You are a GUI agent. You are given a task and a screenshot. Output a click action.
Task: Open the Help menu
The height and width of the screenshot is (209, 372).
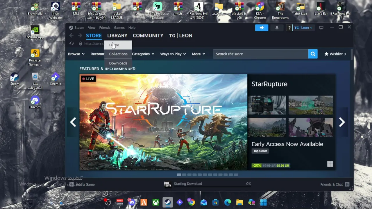pyautogui.click(x=132, y=28)
